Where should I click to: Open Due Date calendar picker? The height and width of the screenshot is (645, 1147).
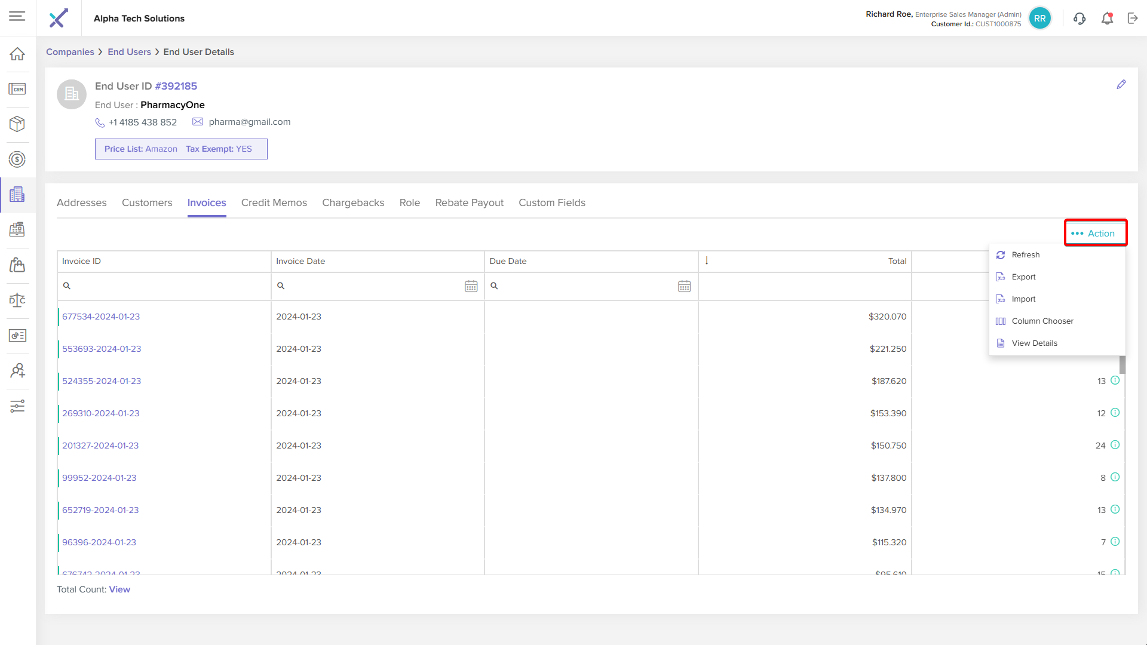[x=684, y=286]
